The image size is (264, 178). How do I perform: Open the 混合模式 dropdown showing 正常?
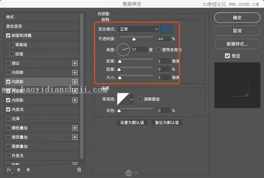click(x=138, y=29)
